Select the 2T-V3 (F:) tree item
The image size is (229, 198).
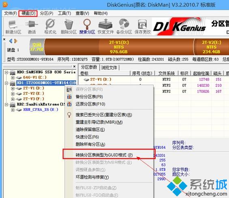click(x=34, y=99)
